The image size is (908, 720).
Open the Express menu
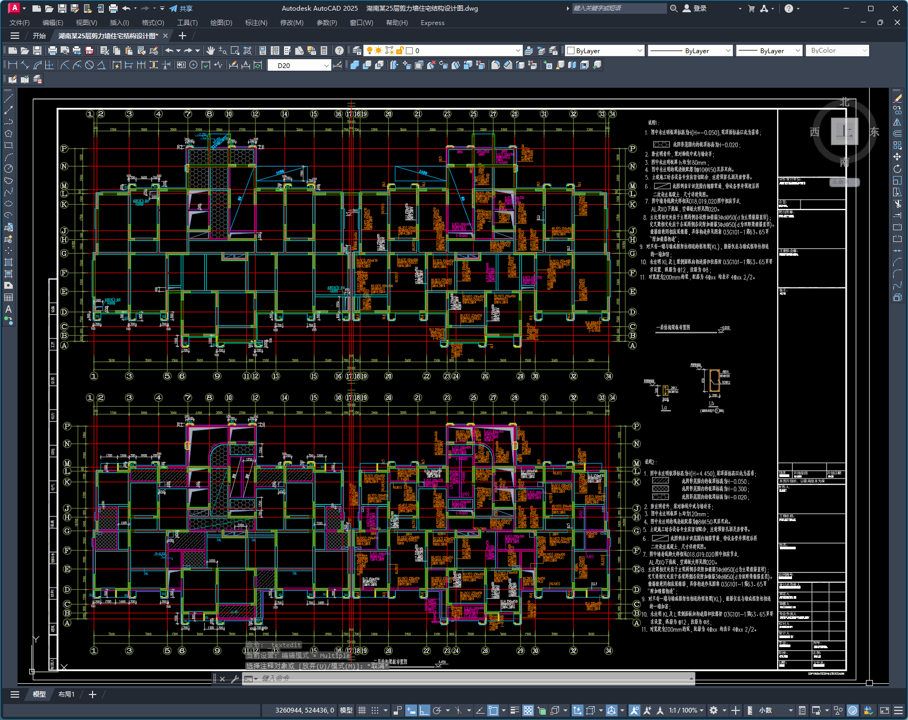pyautogui.click(x=432, y=23)
